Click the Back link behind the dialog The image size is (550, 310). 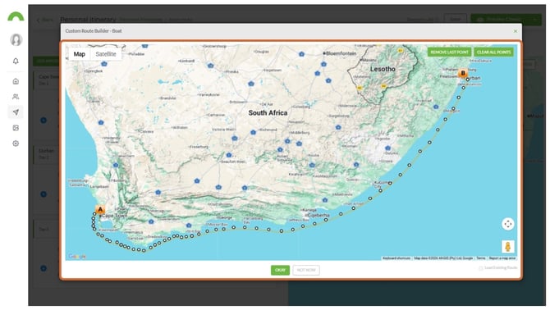[x=45, y=20]
